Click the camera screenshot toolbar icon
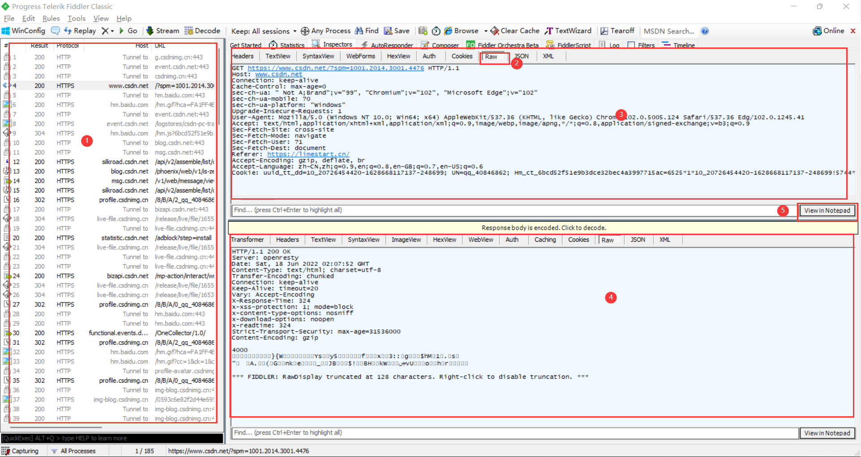 click(423, 31)
